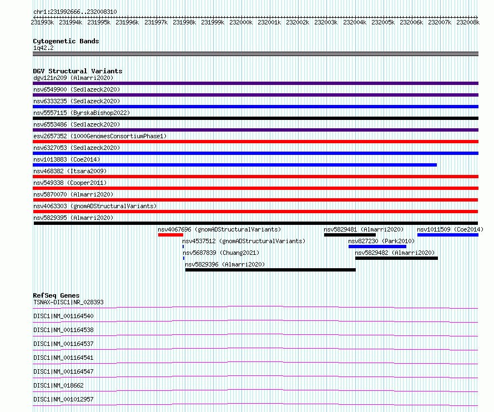Select DISC1|NM_001164547 transcript
494x412 pixels.
coord(63,371)
